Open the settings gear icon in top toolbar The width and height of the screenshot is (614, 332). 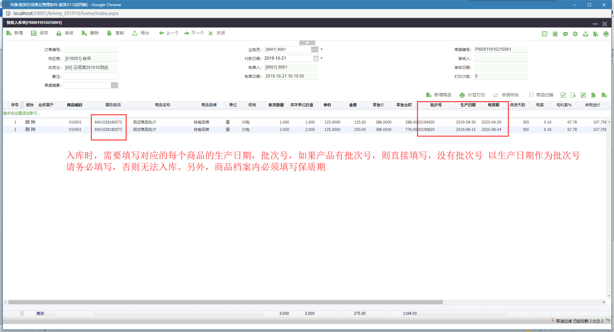575,34
